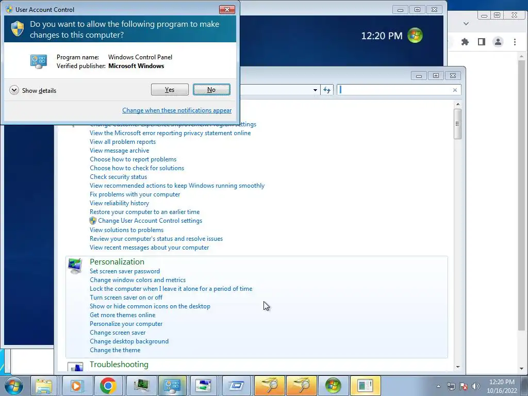Click Yes in the User Account Control dialog
Viewport: 528px width, 396px height.
170,90
